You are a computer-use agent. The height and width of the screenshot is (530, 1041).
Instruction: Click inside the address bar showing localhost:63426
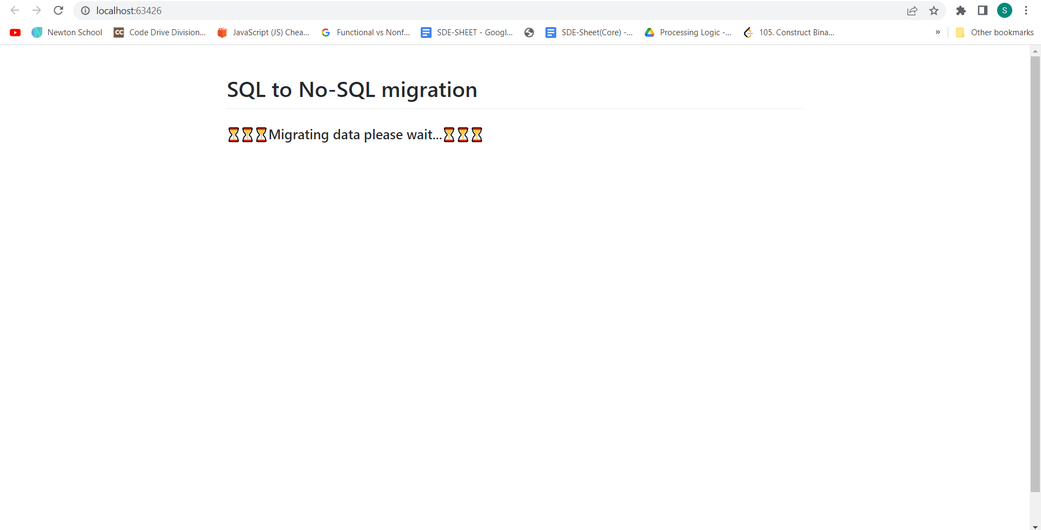325,10
